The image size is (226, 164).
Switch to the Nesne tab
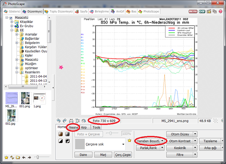[x=73, y=128]
